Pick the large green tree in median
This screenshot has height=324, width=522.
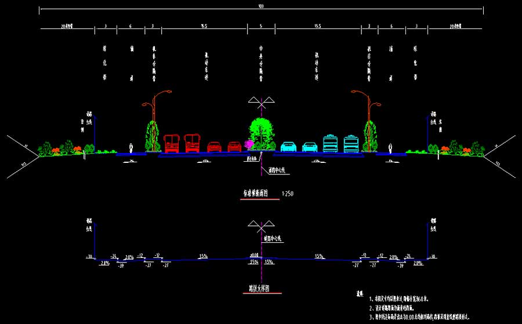click(262, 133)
